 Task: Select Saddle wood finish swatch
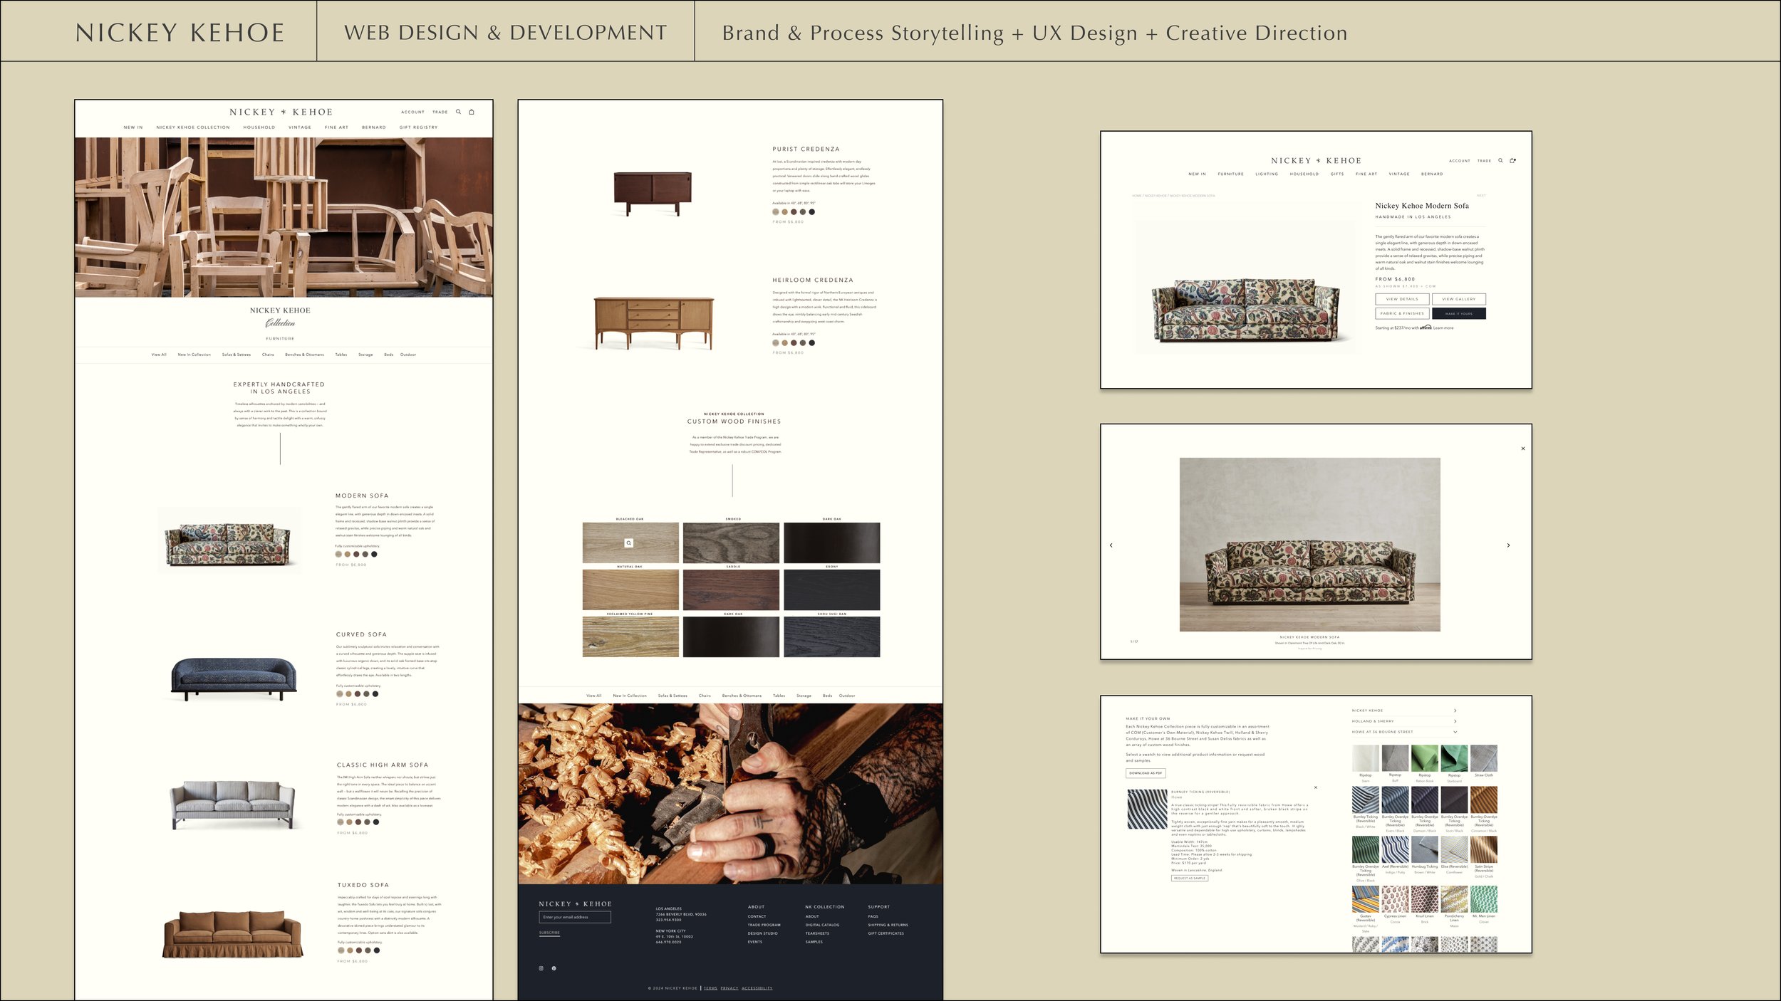(731, 589)
